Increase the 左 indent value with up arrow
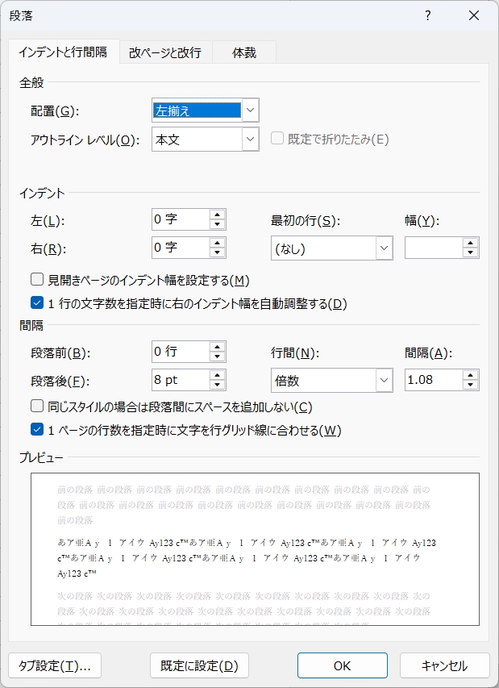The image size is (499, 688). pos(217,215)
